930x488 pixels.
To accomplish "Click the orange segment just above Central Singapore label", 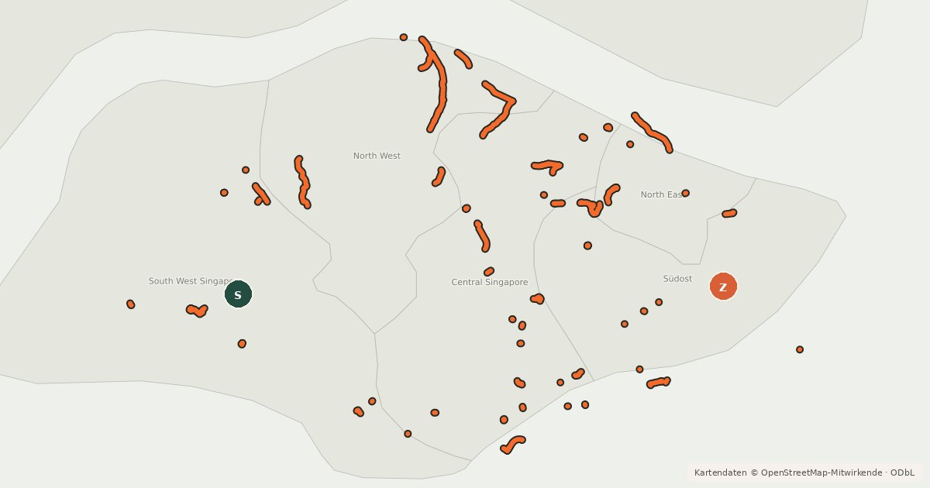I will coord(489,271).
